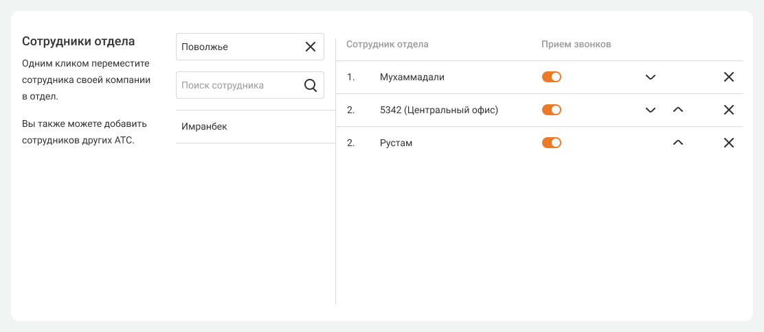Viewport: 764px width, 332px height.
Task: Click the Прием звонков column header
Action: [x=576, y=45]
